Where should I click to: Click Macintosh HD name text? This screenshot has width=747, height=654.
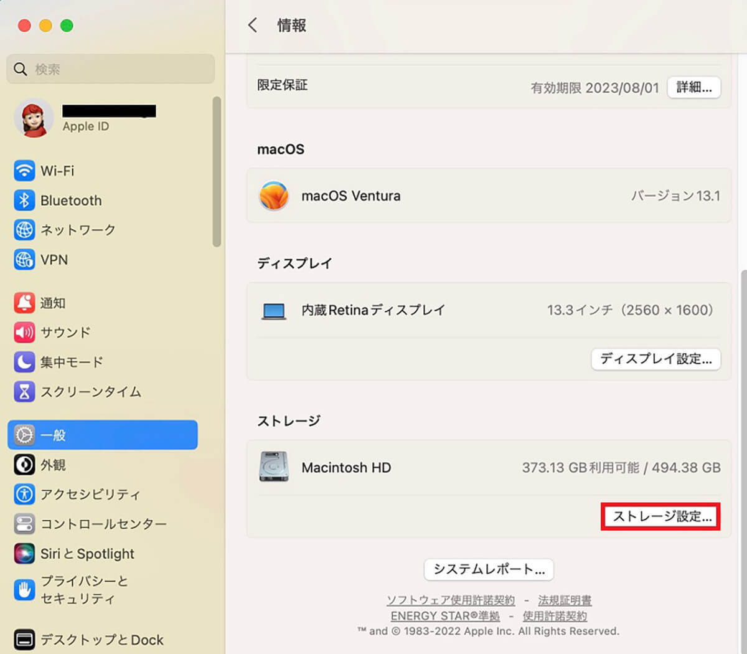[x=346, y=467]
